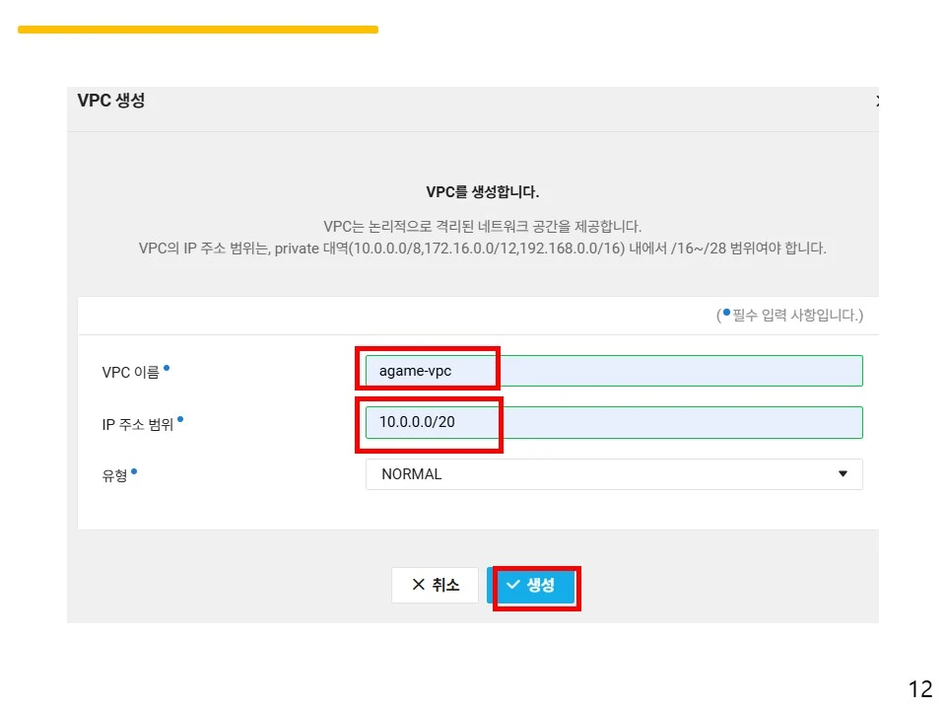
Task: Click the blue required marker beside VPC 이름
Action: pos(166,366)
